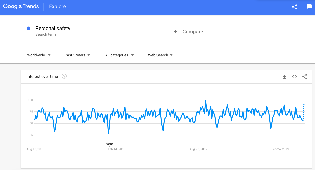
Task: Click the peak point at 100 on the chart
Action: pos(206,100)
